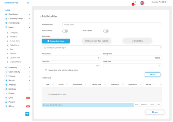The height and width of the screenshot is (122, 173).
Task: Click the Company Setup building icon
Action: point(6,19)
